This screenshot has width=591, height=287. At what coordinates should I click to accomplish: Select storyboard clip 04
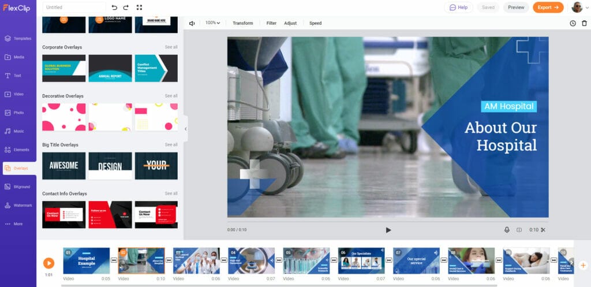[252, 260]
